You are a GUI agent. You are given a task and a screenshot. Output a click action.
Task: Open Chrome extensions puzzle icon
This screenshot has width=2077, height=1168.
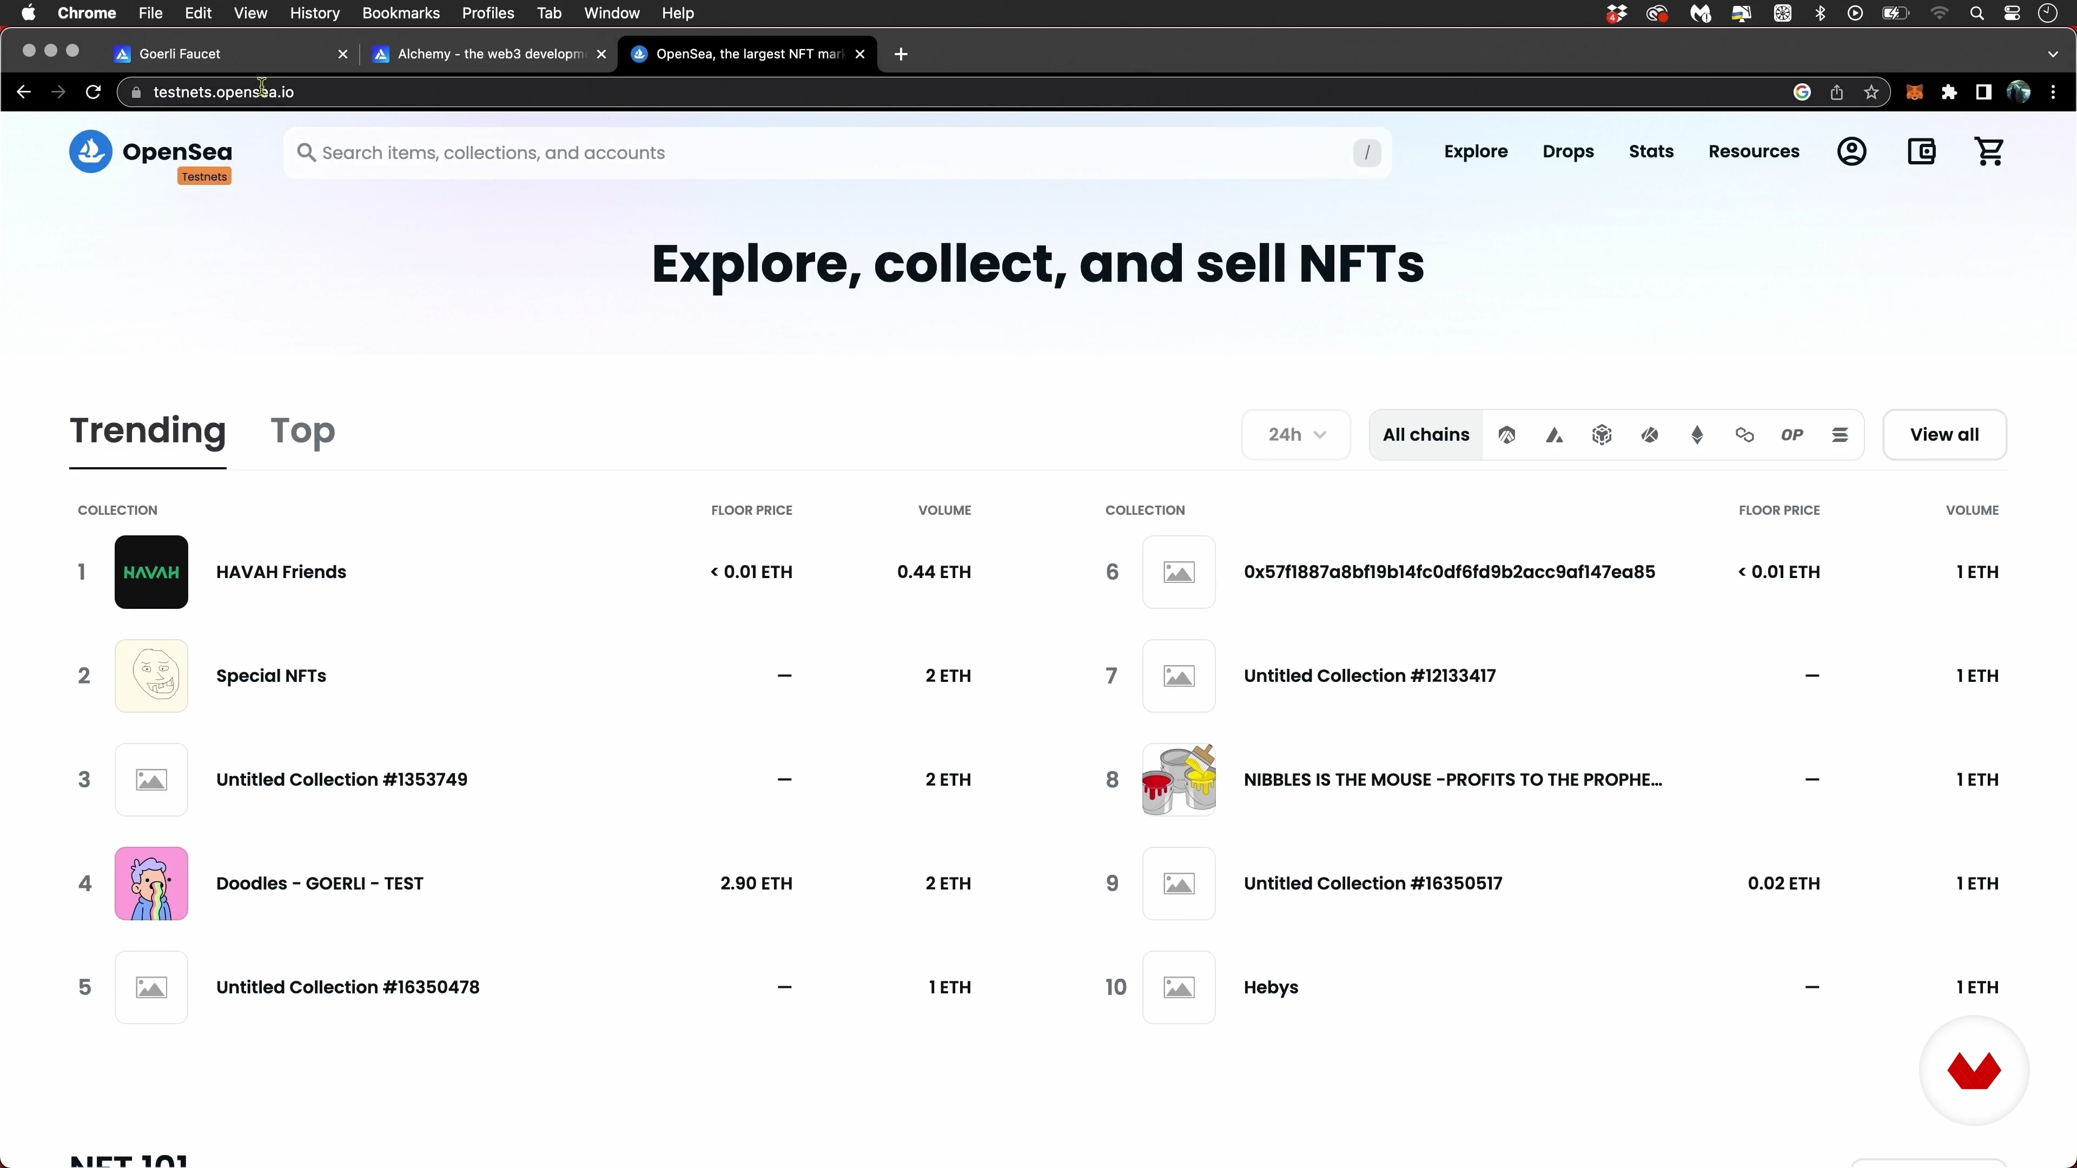[x=1949, y=92]
